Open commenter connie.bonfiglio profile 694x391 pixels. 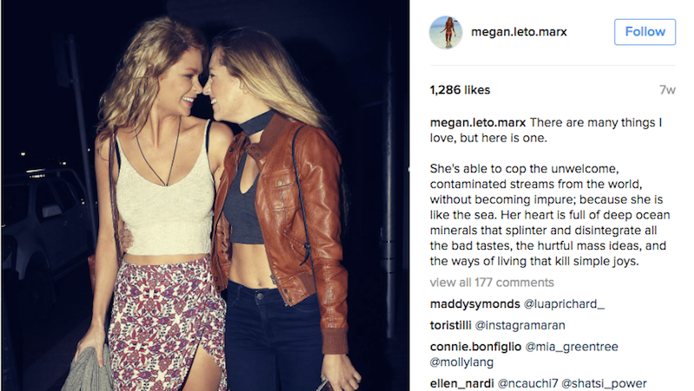click(475, 346)
